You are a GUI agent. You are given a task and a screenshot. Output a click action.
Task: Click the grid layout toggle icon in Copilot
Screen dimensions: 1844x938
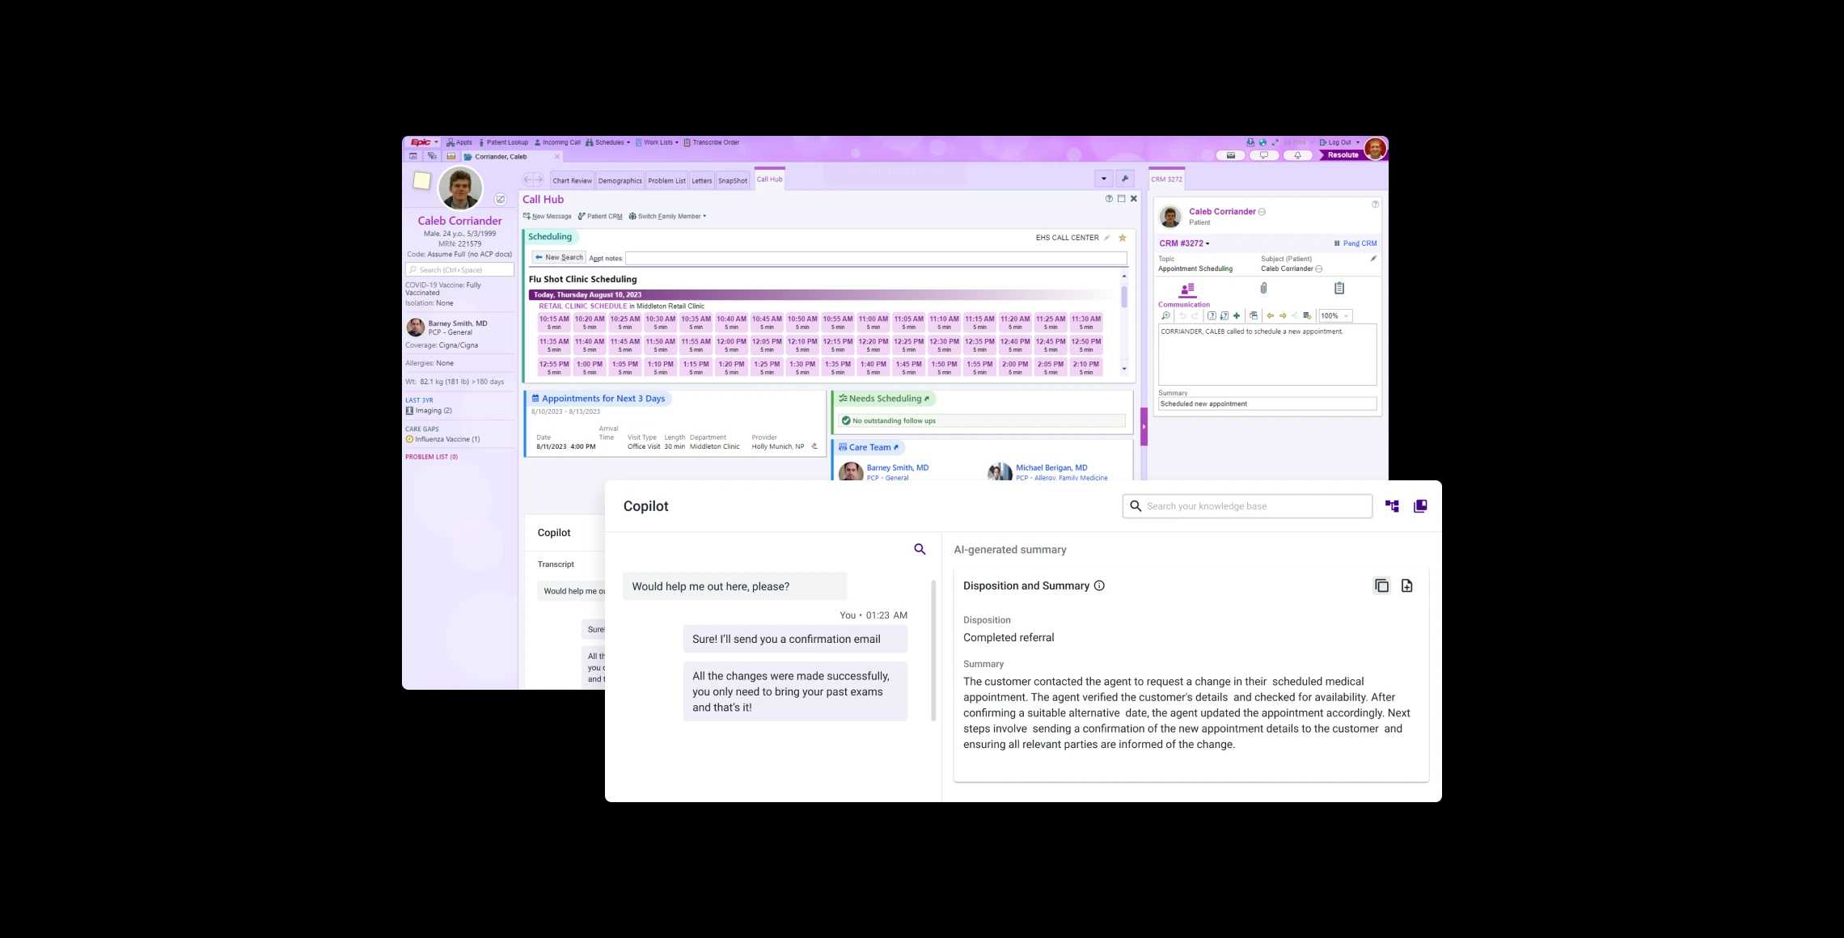coord(1392,506)
